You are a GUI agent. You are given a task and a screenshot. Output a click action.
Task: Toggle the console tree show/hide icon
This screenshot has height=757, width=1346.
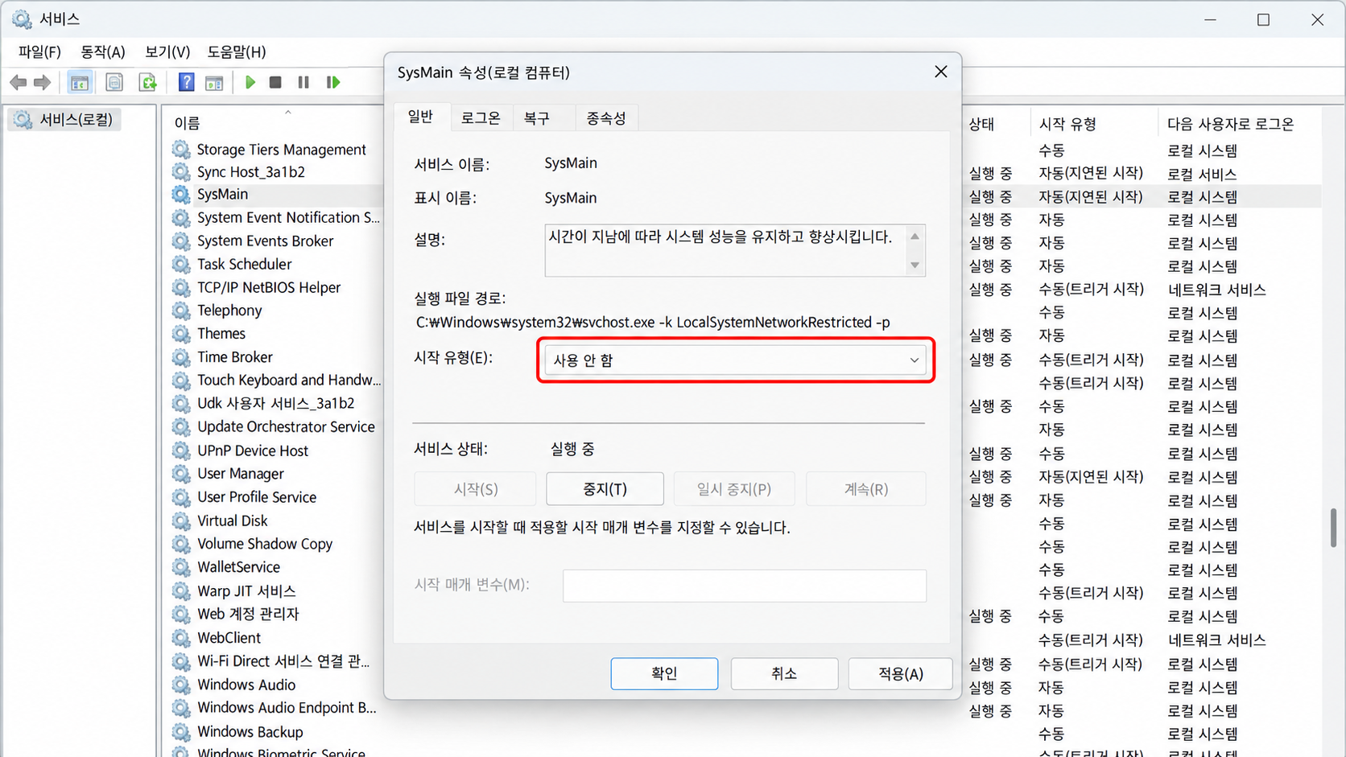(x=79, y=82)
